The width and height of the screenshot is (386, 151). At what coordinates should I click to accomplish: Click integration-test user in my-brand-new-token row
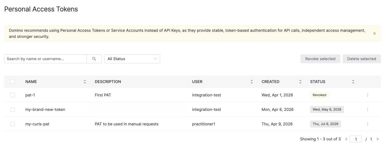pyautogui.click(x=207, y=109)
